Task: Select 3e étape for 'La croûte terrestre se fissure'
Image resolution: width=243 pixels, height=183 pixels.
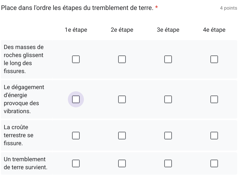Action: [x=168, y=136]
